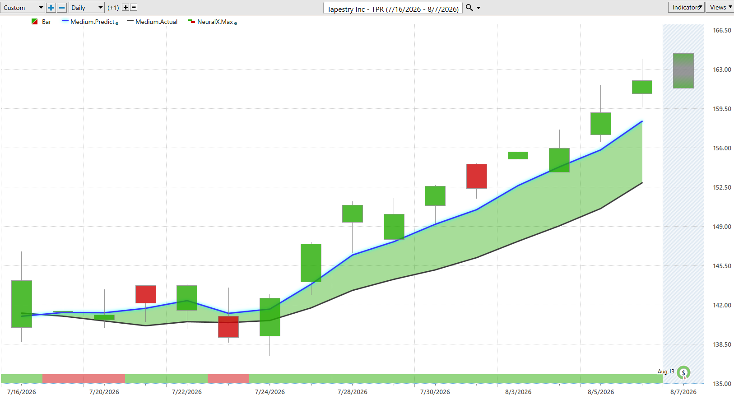Click the shaded forecast candle for 8/7/2026
Viewport: 734px width, 395px height.
point(683,71)
